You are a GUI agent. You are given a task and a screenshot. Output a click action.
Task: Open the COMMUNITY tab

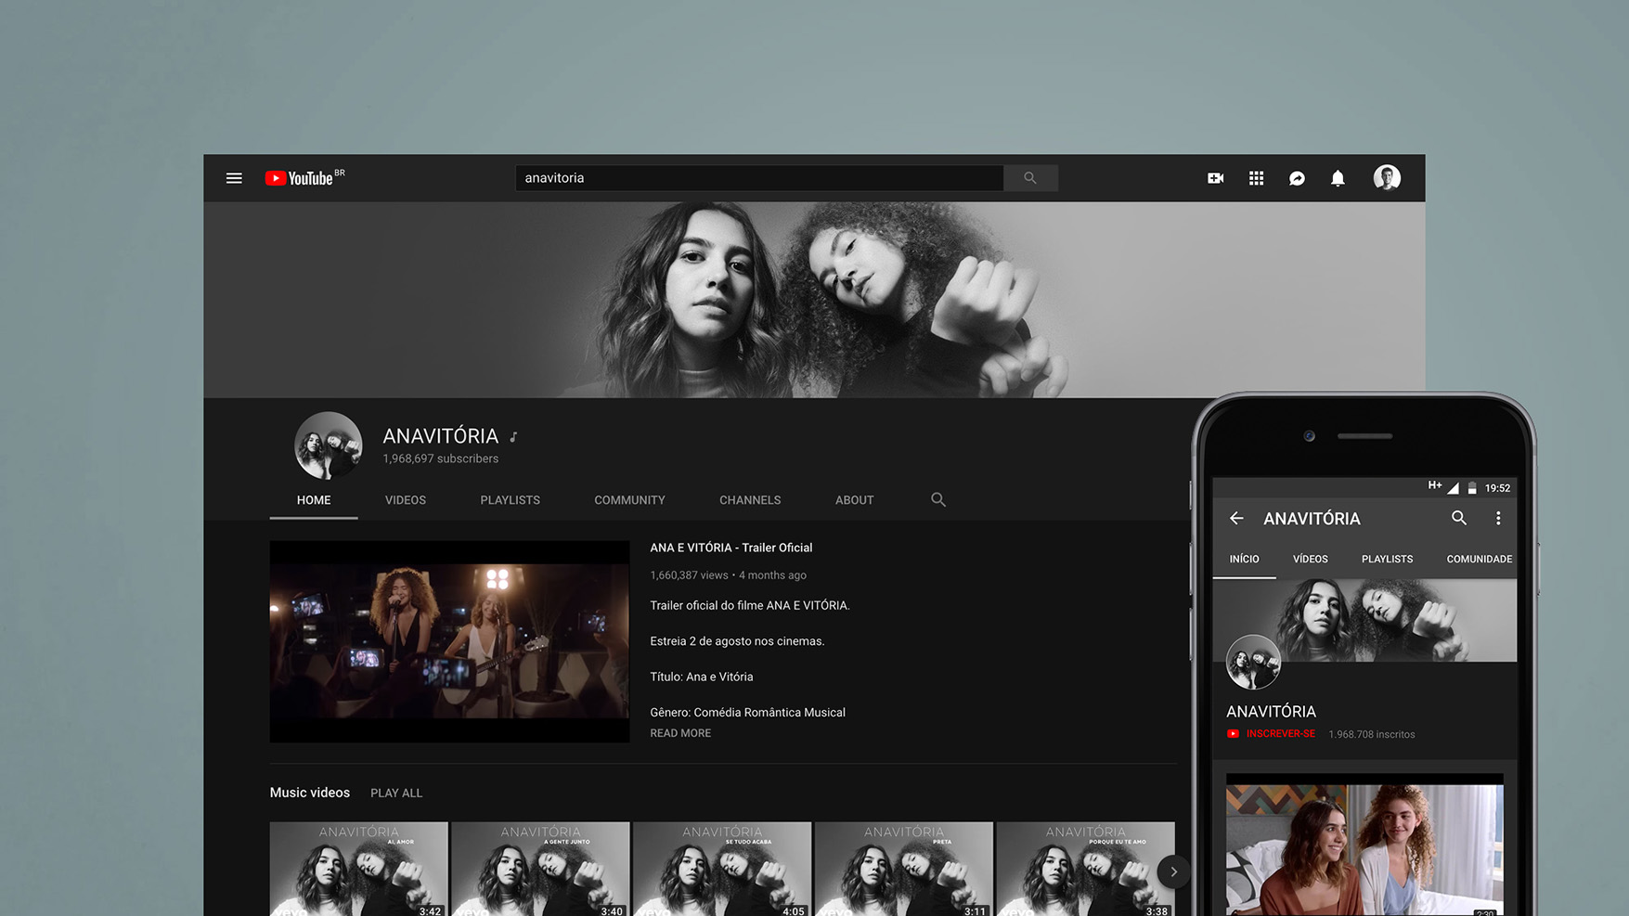tap(629, 500)
